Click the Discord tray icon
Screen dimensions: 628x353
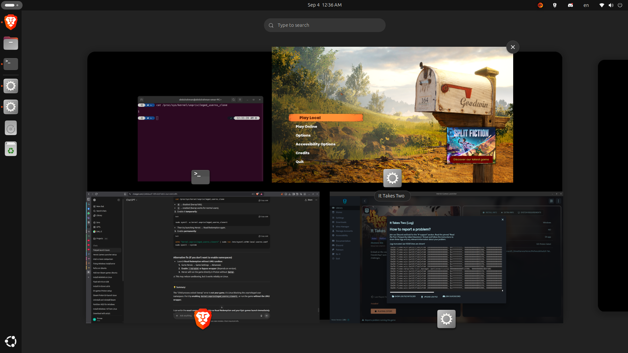[x=570, y=5]
